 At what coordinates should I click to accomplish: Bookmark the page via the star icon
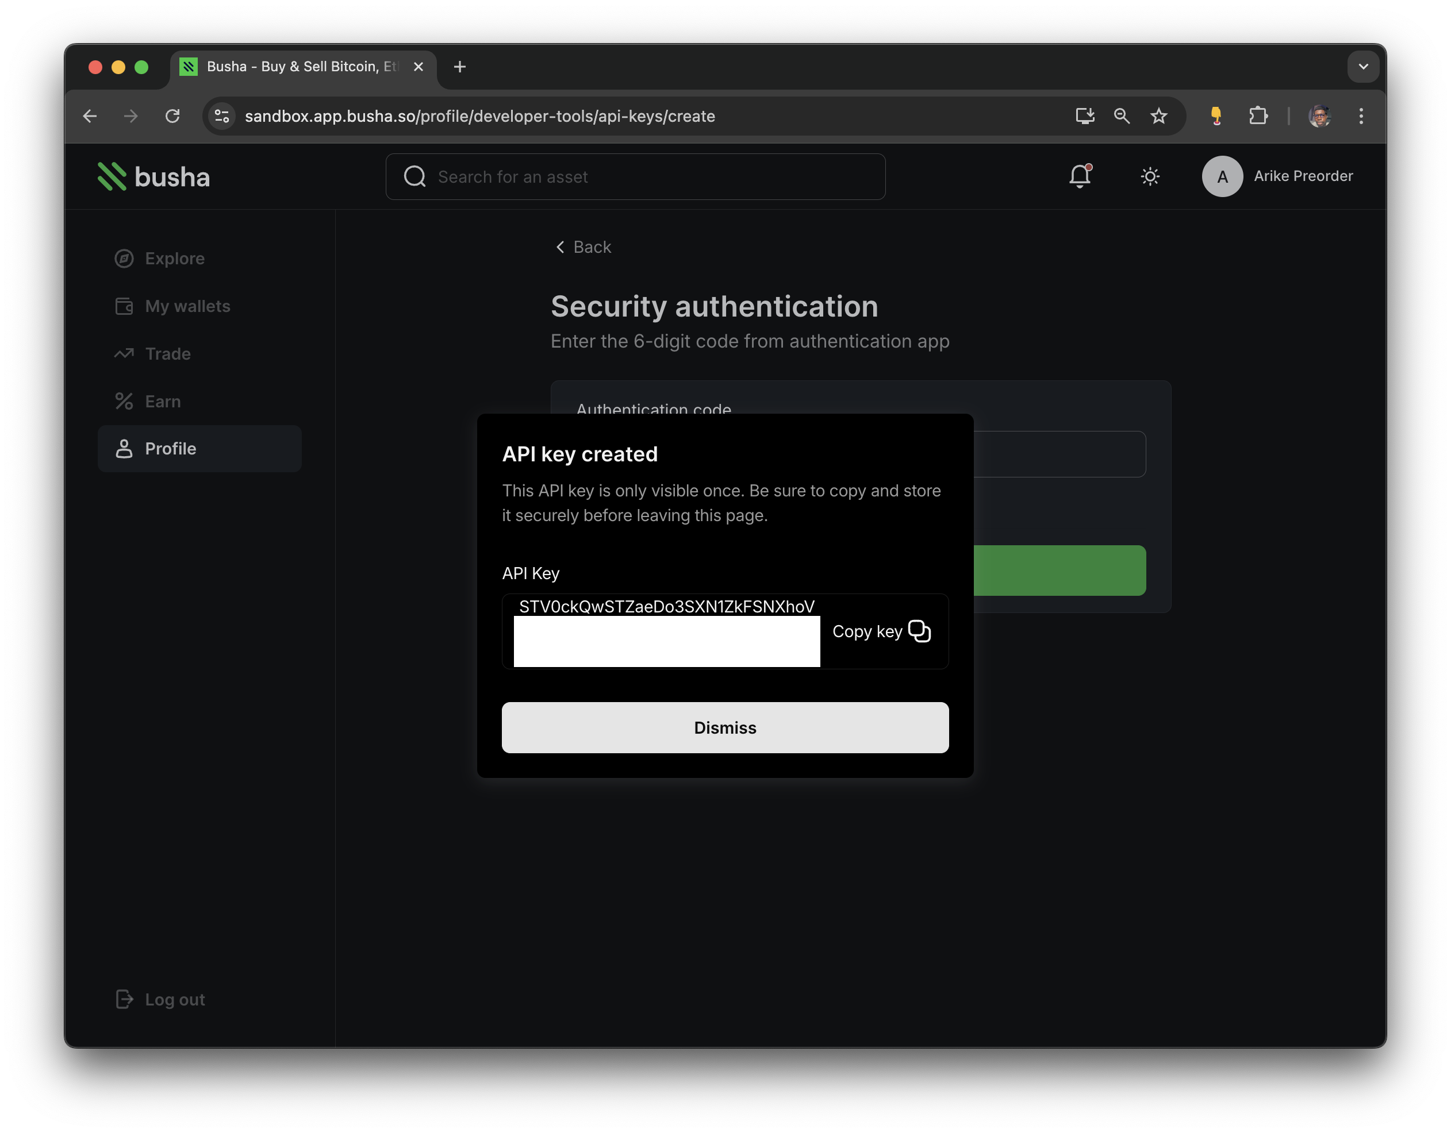1159,115
